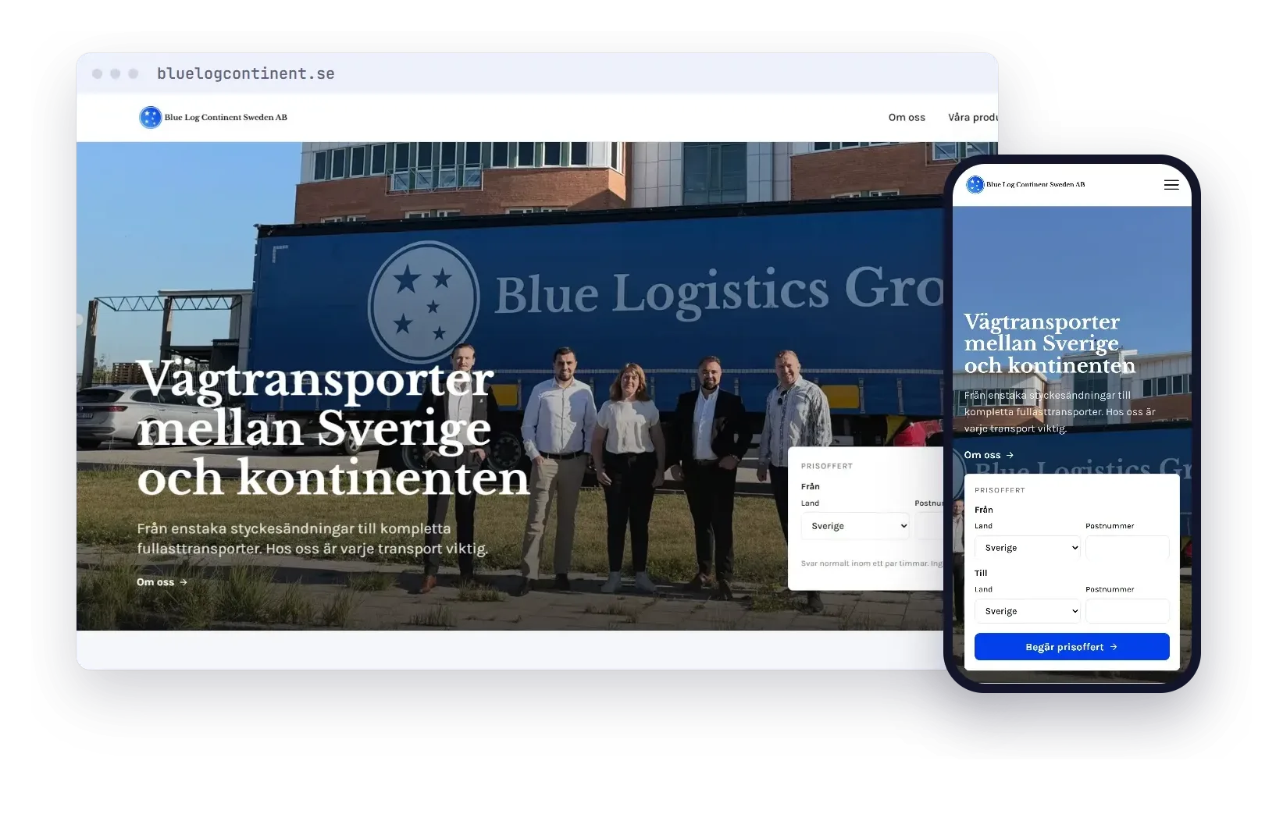The width and height of the screenshot is (1283, 814).
Task: Click the bluelogcontinent.se address text
Action: 245,73
